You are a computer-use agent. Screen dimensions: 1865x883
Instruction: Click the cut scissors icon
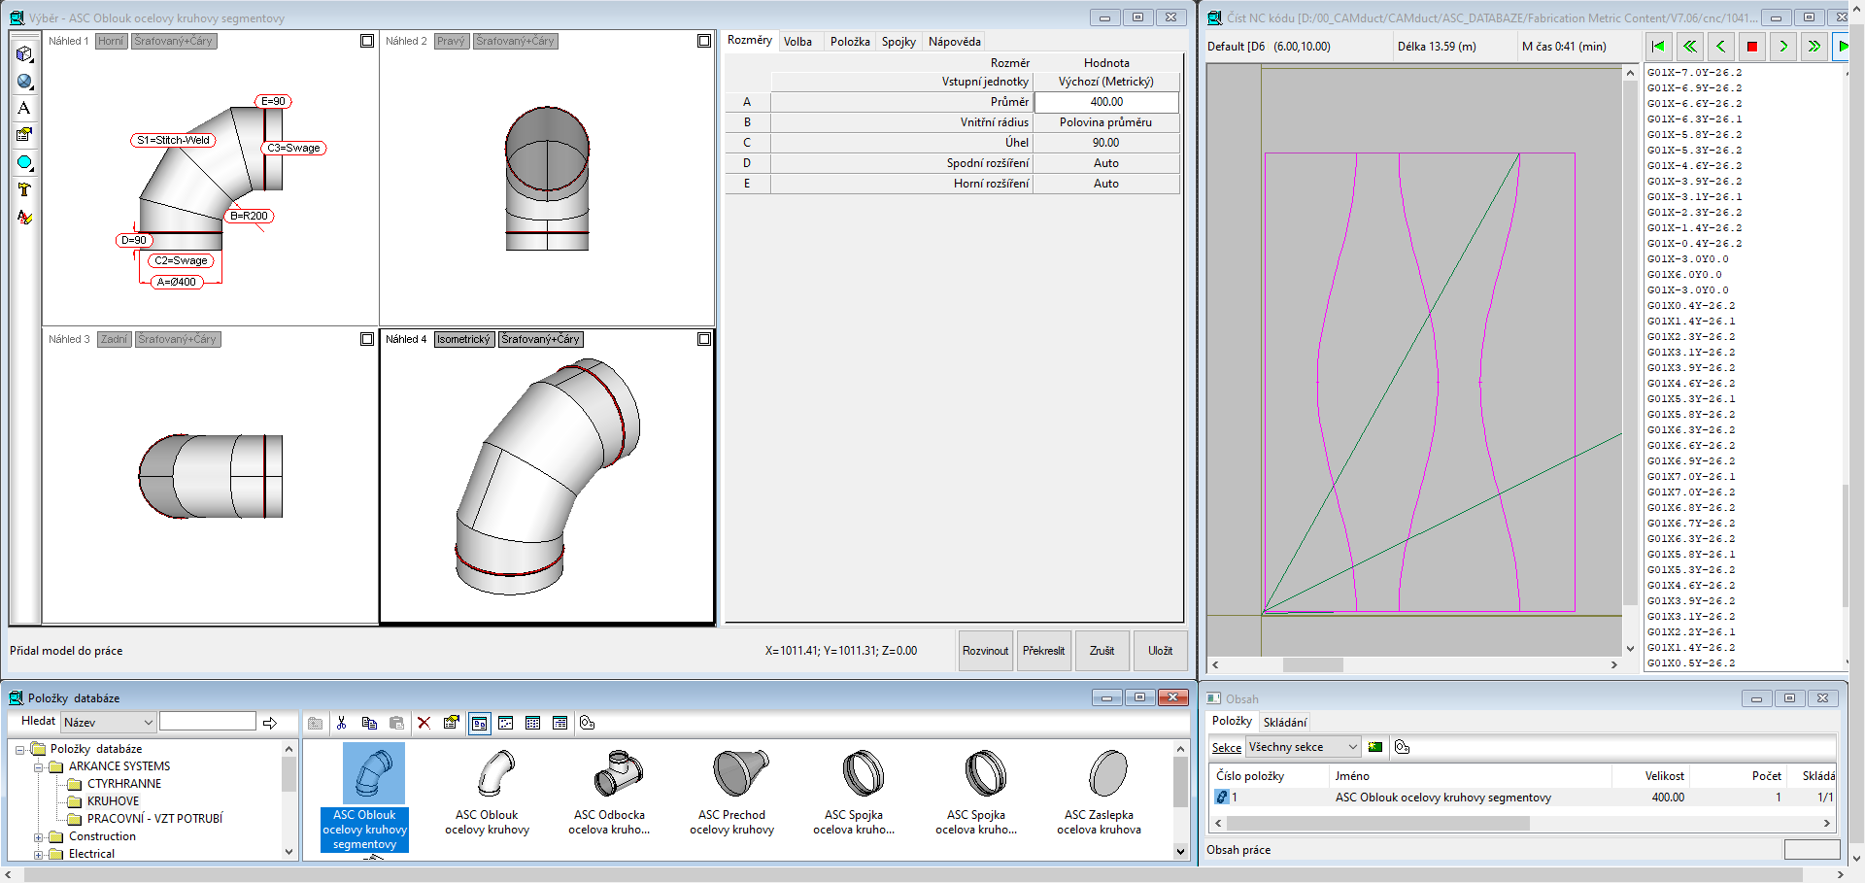click(x=342, y=723)
